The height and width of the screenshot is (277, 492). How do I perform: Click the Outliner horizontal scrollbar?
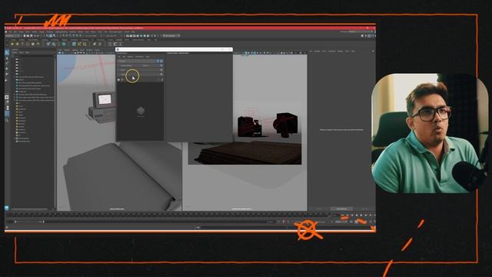coord(30,209)
